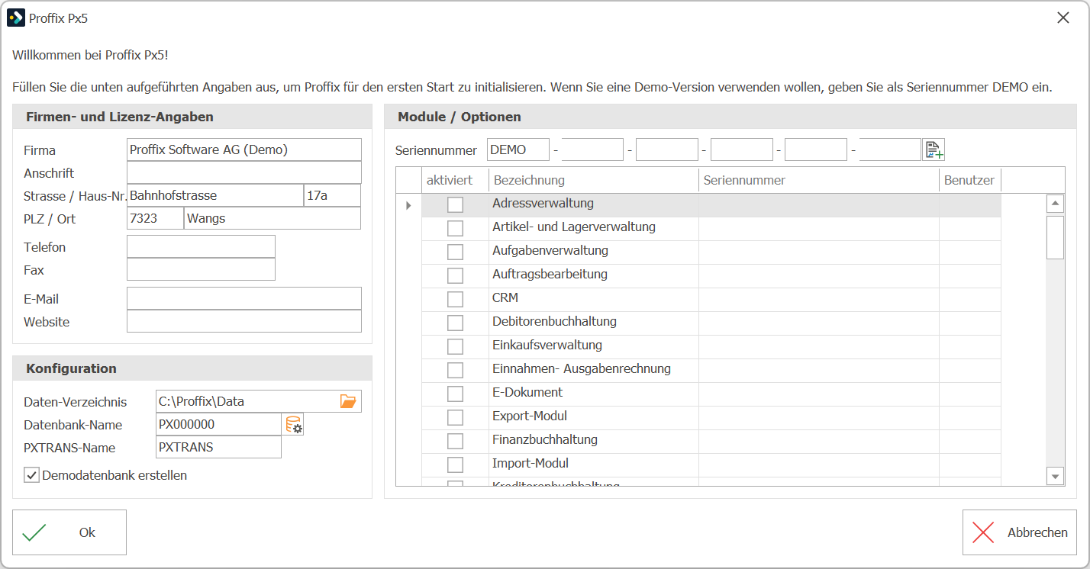The width and height of the screenshot is (1090, 569).
Task: Cancel setup with the Abbrechen button
Action: coord(1020,532)
